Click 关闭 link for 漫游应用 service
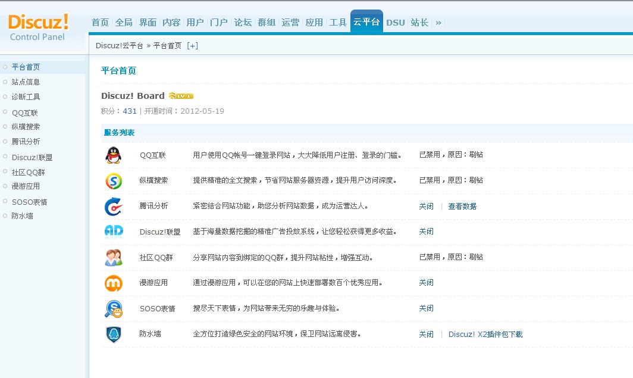633x378 pixels. click(x=427, y=283)
